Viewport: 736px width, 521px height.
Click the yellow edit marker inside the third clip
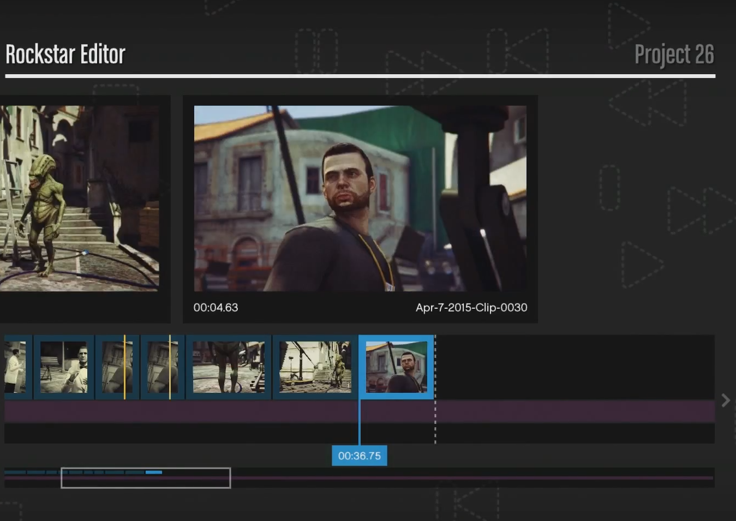coord(125,367)
